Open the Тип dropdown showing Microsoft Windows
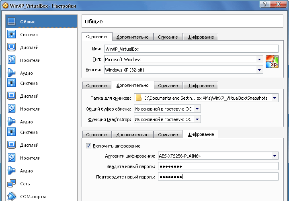Screen dimensions: 289x201 tap(184, 59)
